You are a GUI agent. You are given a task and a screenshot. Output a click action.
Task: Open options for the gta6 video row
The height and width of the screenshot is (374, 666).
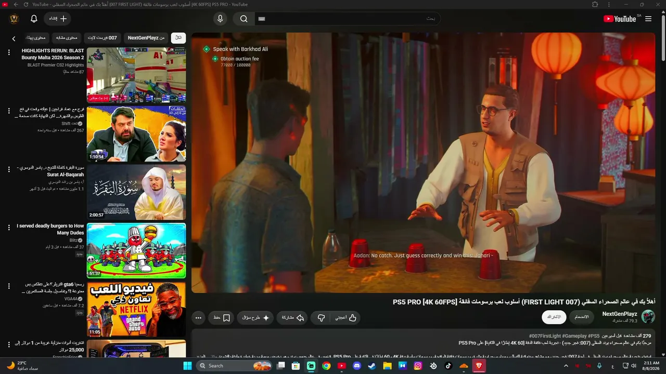(9, 286)
